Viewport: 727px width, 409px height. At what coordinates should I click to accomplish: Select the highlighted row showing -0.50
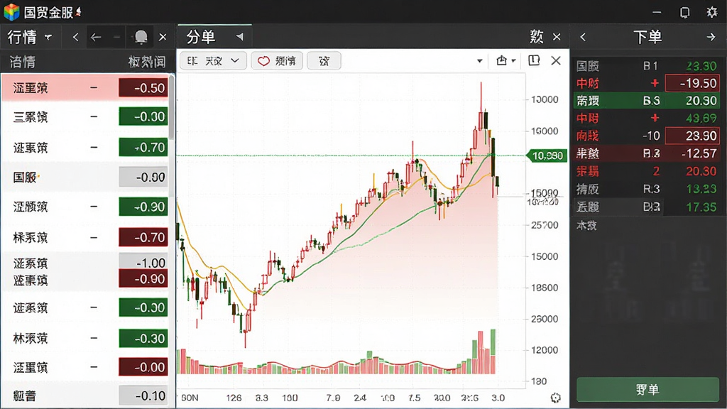tap(86, 87)
